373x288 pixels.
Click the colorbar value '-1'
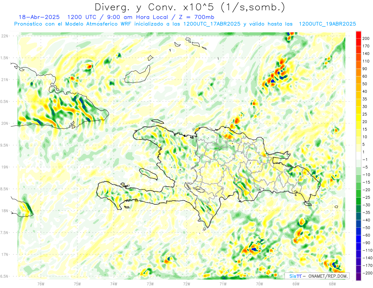pos(365,160)
